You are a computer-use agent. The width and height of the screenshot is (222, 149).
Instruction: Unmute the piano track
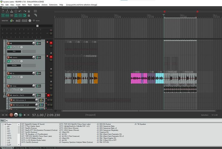click(x=51, y=57)
